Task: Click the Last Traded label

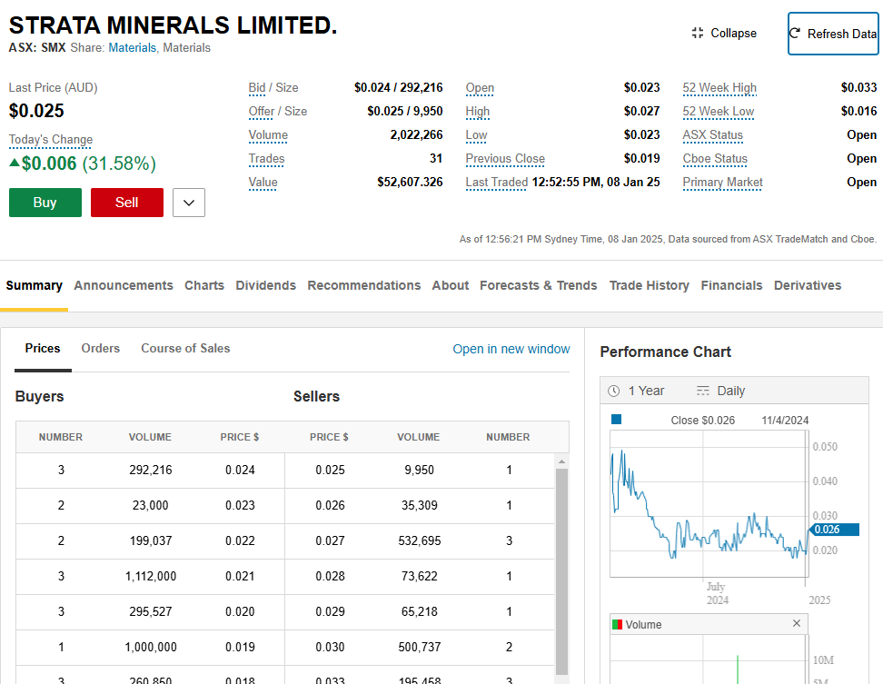Action: (x=497, y=183)
